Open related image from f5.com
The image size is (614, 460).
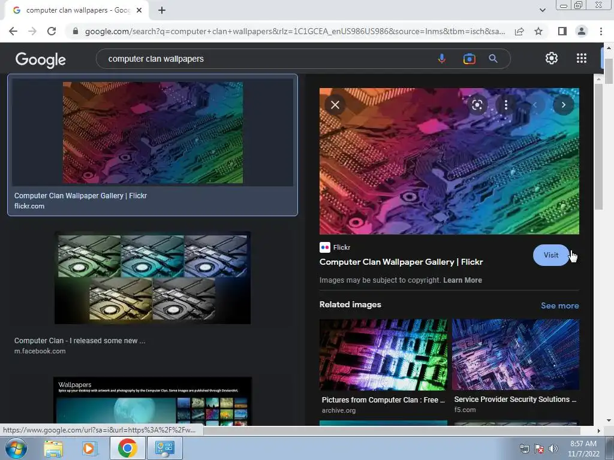pos(516,355)
